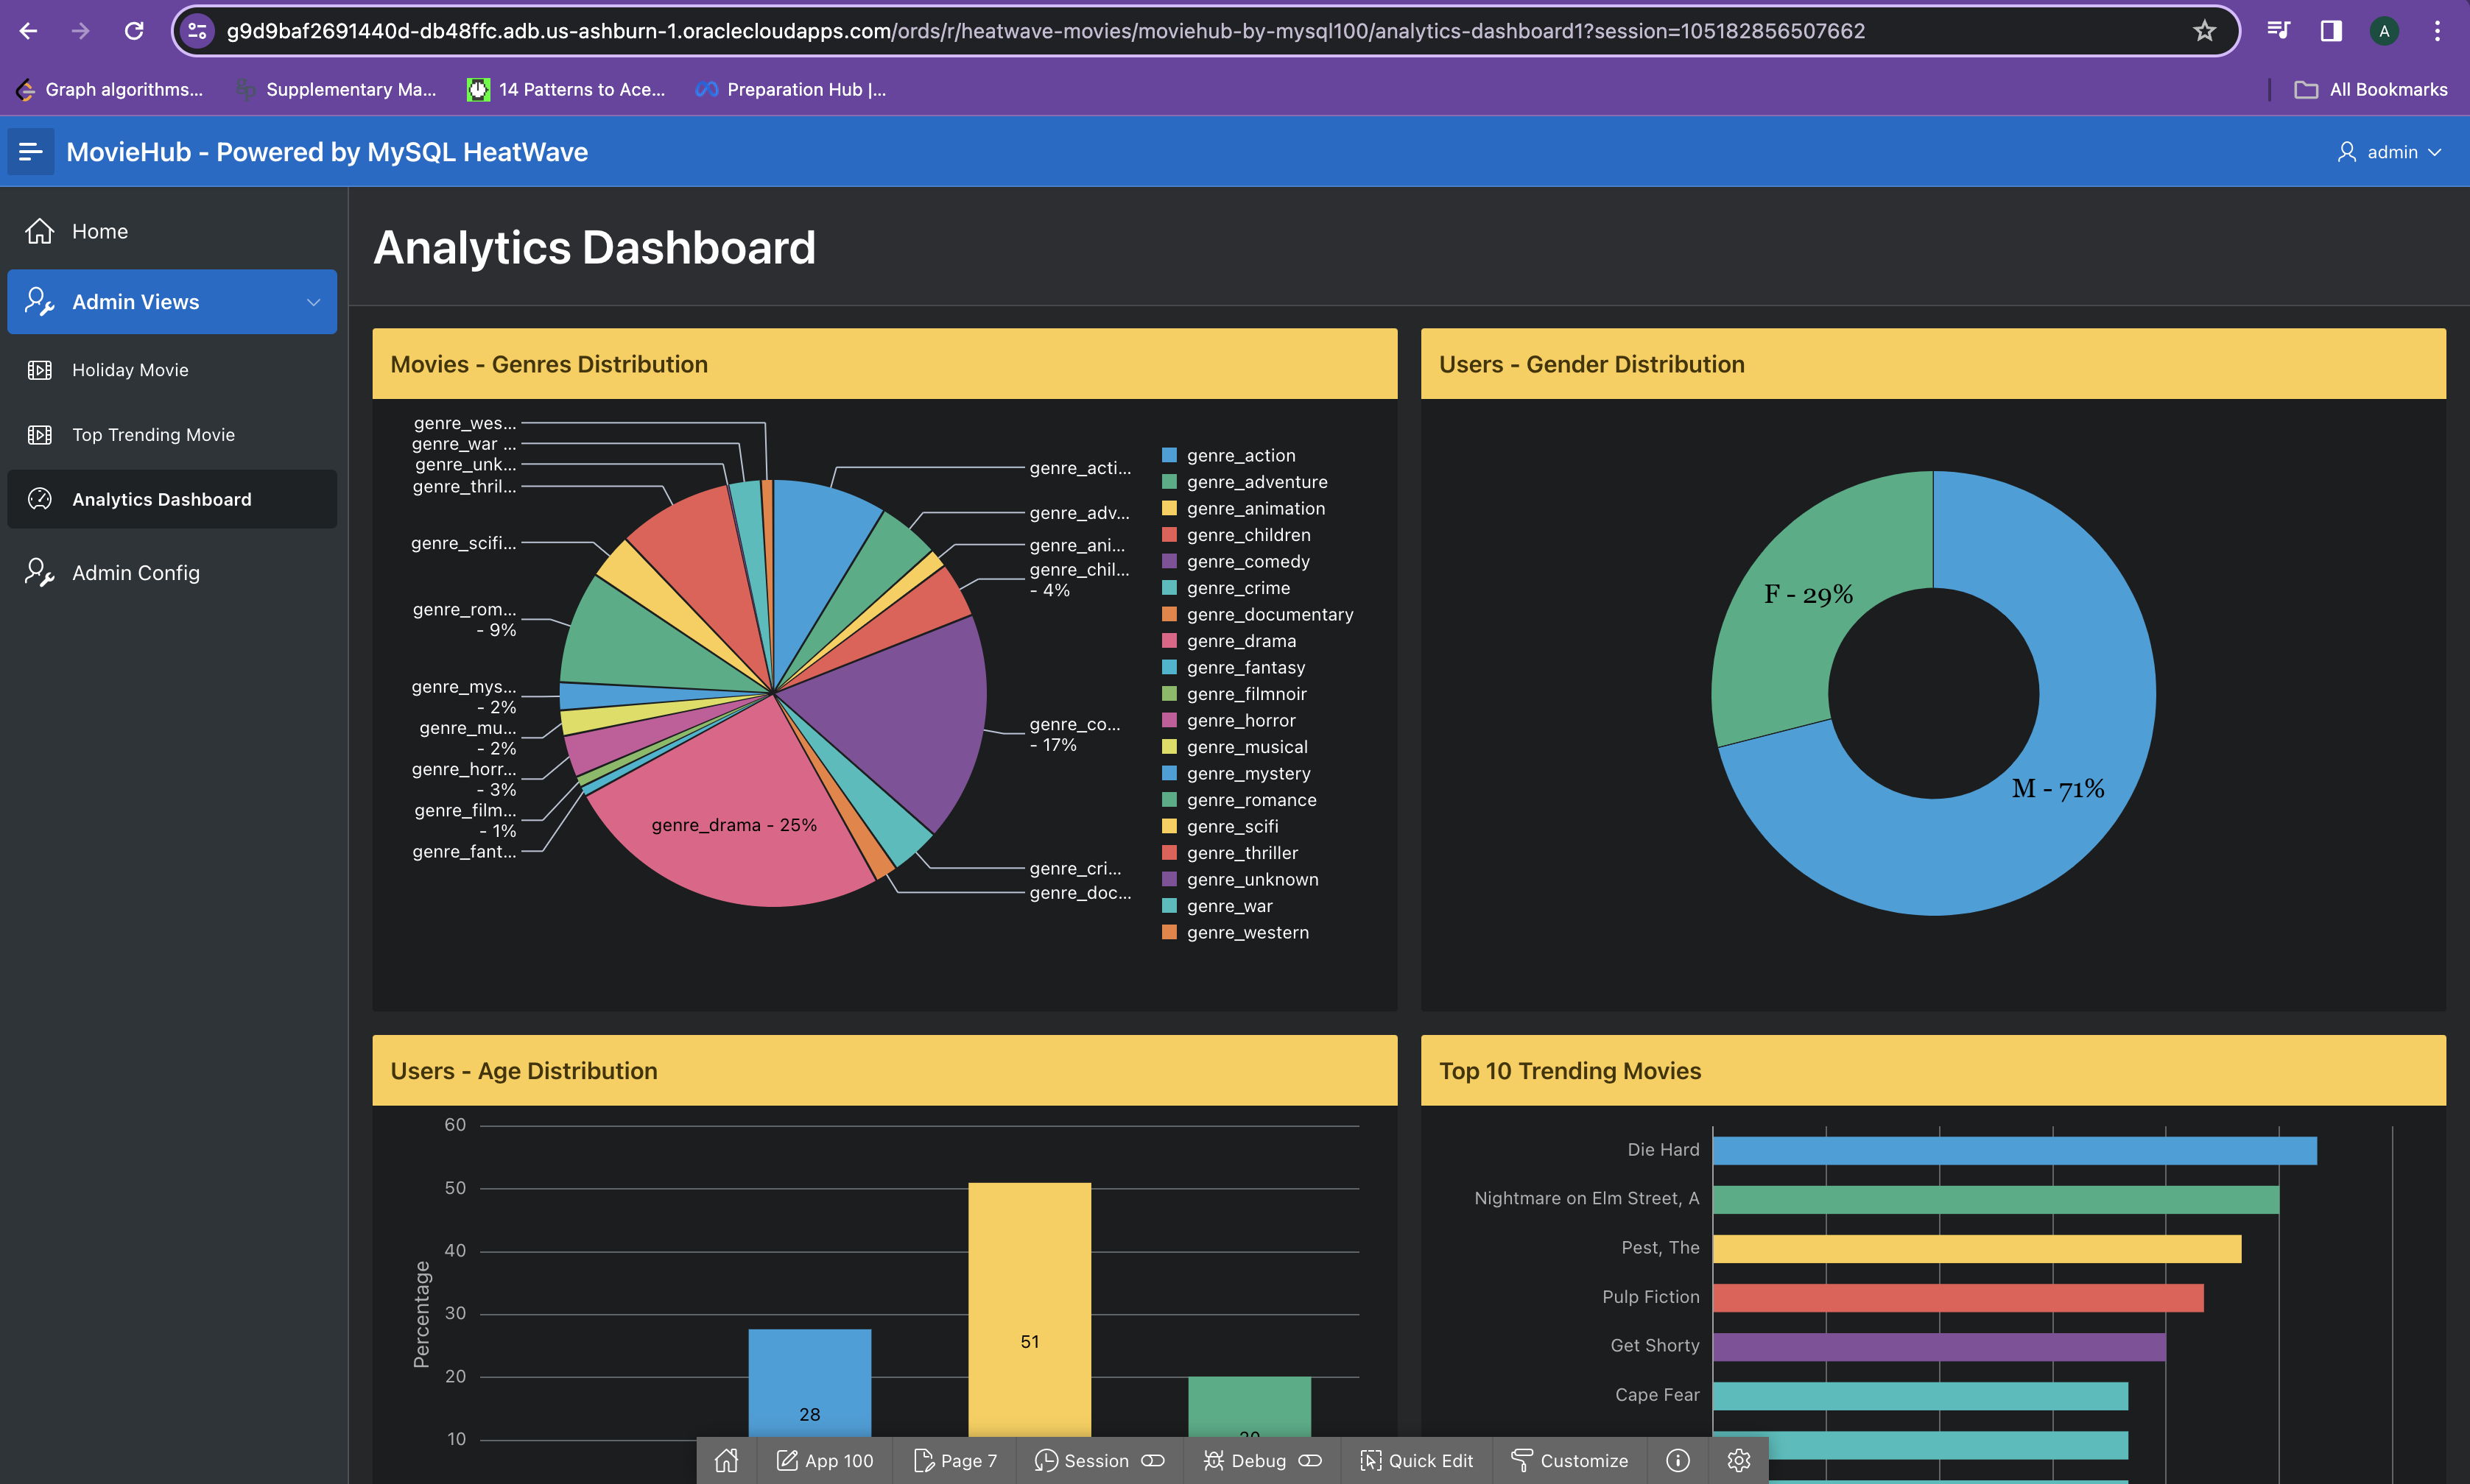Click the hamburger navigation menu icon
Viewport: 2470px width, 1484px height.
coord(30,152)
